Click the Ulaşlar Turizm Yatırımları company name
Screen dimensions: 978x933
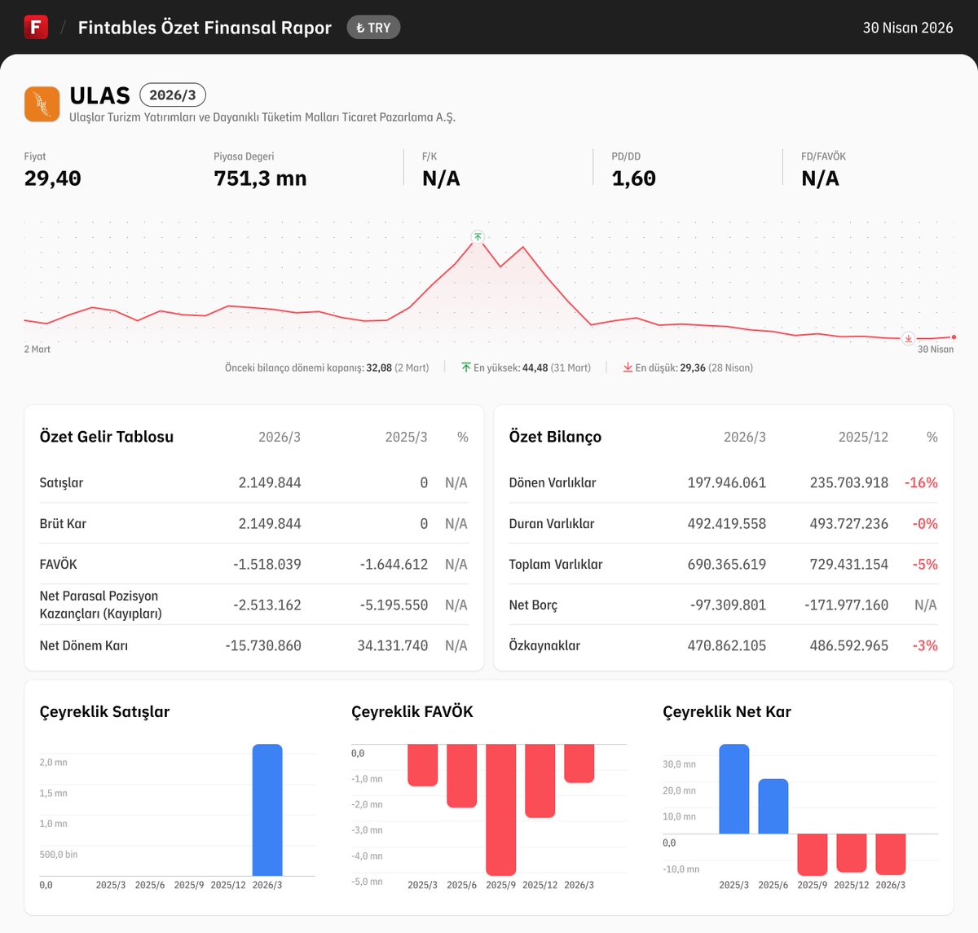[262, 117]
